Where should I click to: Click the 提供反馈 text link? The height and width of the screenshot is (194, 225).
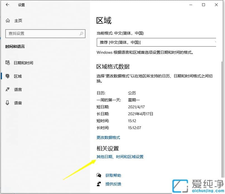[113, 184]
